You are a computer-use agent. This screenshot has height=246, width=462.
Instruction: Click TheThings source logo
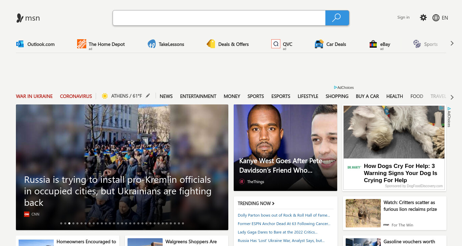click(x=242, y=181)
